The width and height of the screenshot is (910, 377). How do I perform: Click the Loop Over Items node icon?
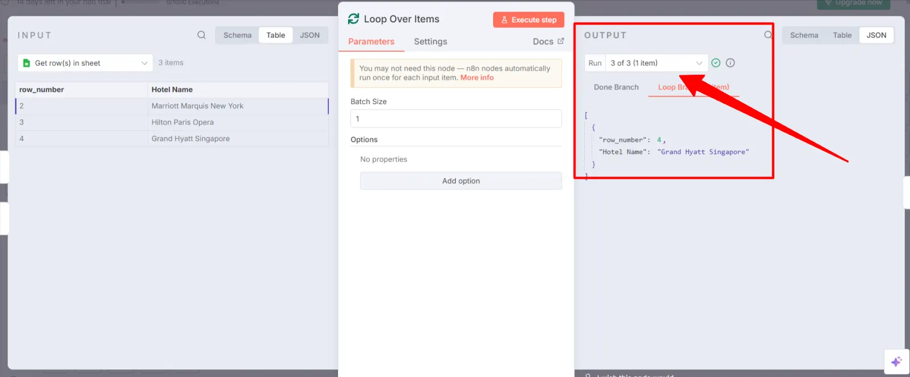pos(353,19)
